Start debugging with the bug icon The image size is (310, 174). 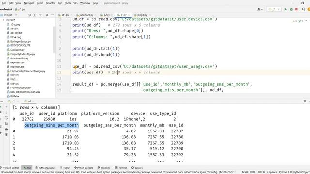[291, 9]
